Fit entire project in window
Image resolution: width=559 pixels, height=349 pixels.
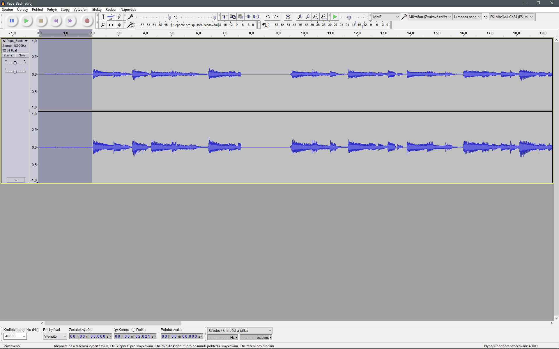(323, 17)
